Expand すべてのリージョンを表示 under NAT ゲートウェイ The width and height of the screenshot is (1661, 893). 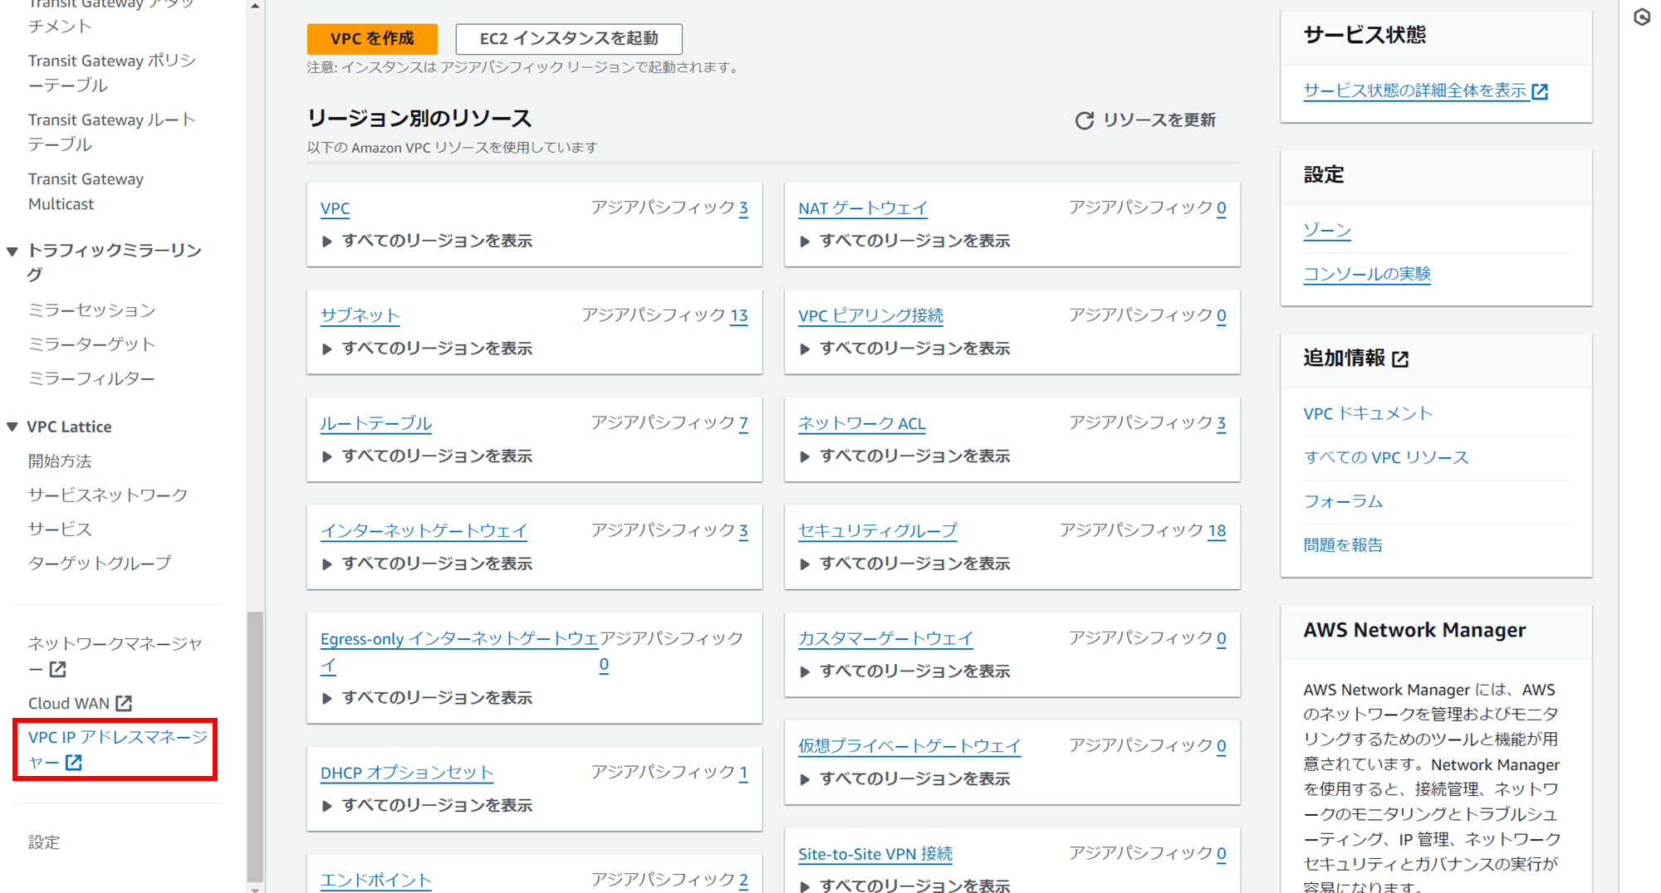(904, 241)
